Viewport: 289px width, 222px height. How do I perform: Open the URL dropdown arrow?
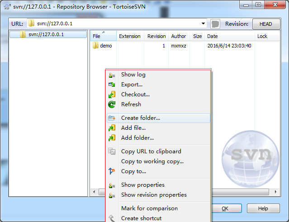point(203,24)
